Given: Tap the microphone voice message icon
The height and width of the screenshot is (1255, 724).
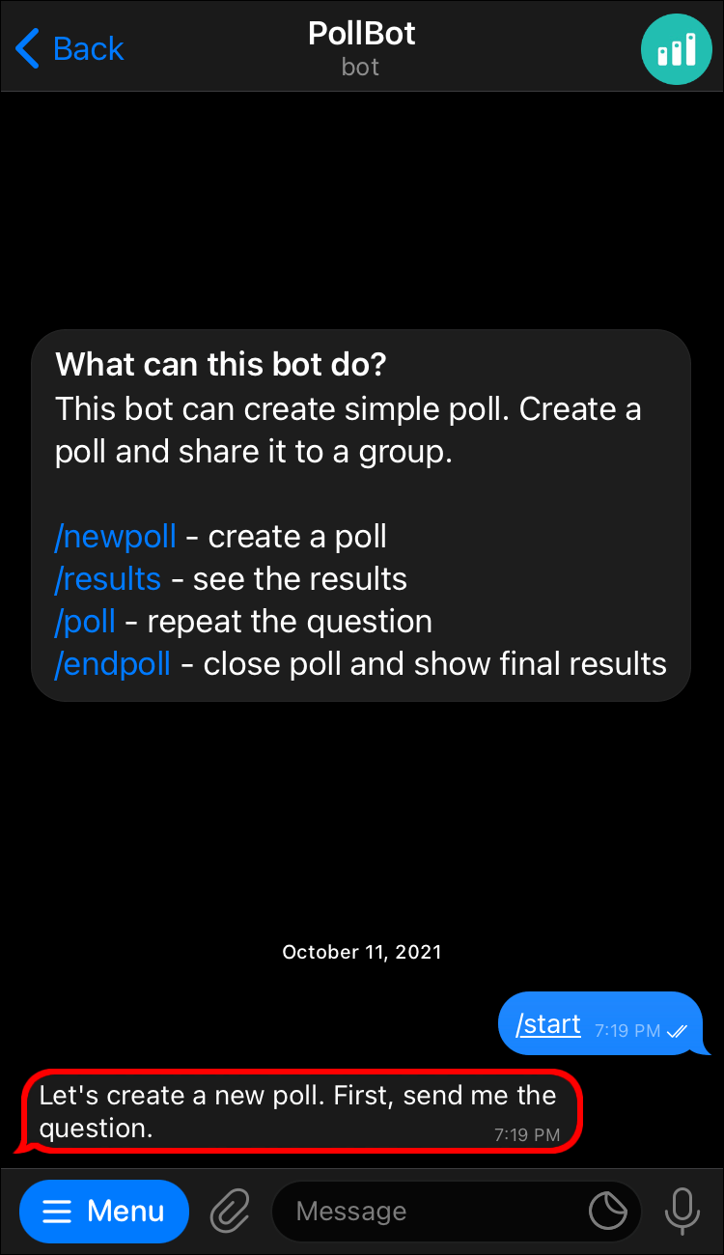Looking at the screenshot, I should [682, 1211].
